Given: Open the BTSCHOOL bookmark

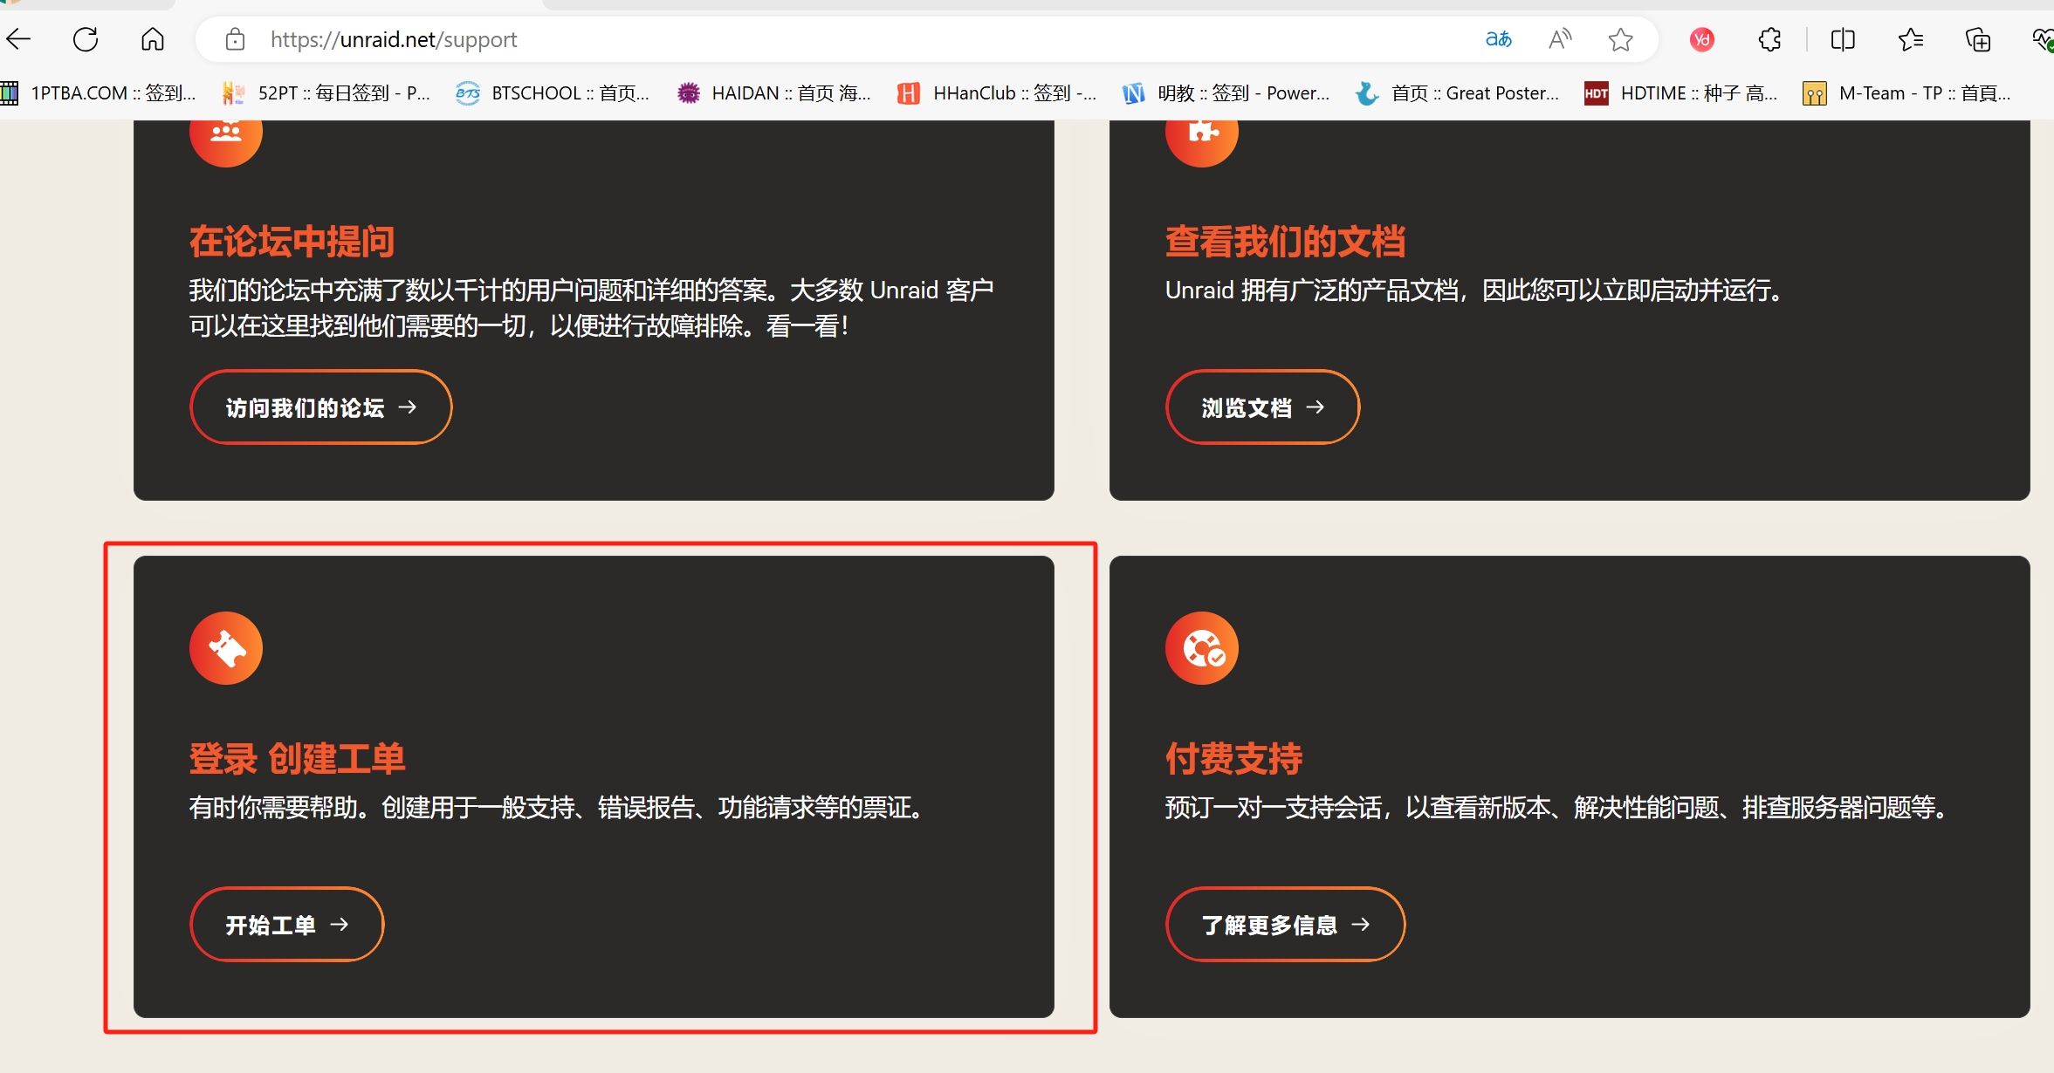Looking at the screenshot, I should point(553,92).
